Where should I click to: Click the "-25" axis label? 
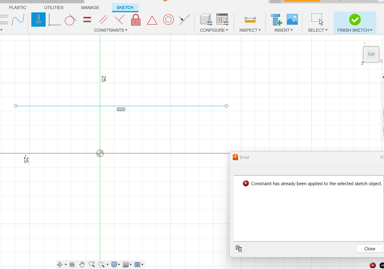[x=26, y=159]
